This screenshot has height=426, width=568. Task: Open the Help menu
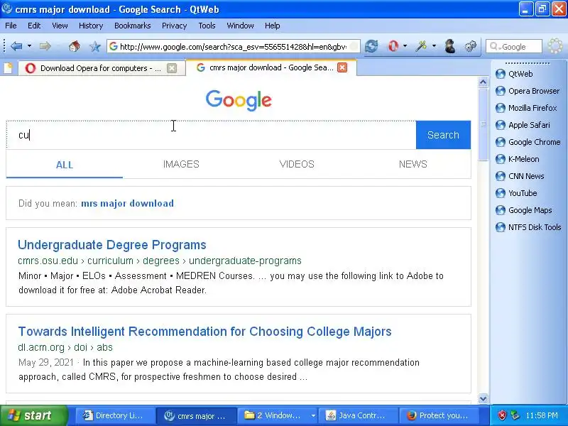pos(273,26)
